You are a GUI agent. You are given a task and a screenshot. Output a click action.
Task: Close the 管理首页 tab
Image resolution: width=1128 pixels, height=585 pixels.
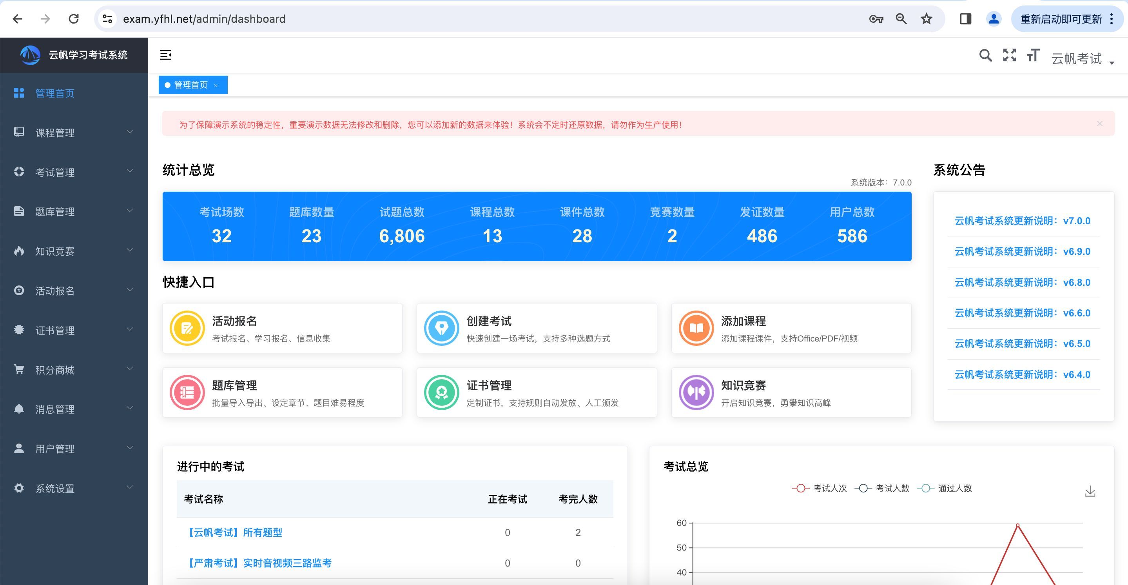[x=216, y=85]
